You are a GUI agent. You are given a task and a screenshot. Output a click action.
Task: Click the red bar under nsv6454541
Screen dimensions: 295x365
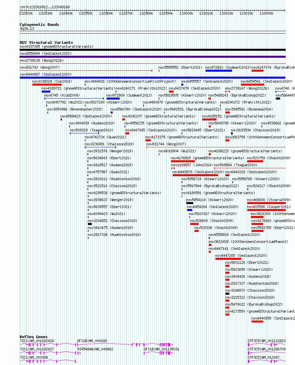(x=253, y=85)
